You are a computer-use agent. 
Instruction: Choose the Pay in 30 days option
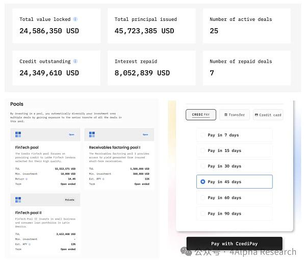click(203, 166)
